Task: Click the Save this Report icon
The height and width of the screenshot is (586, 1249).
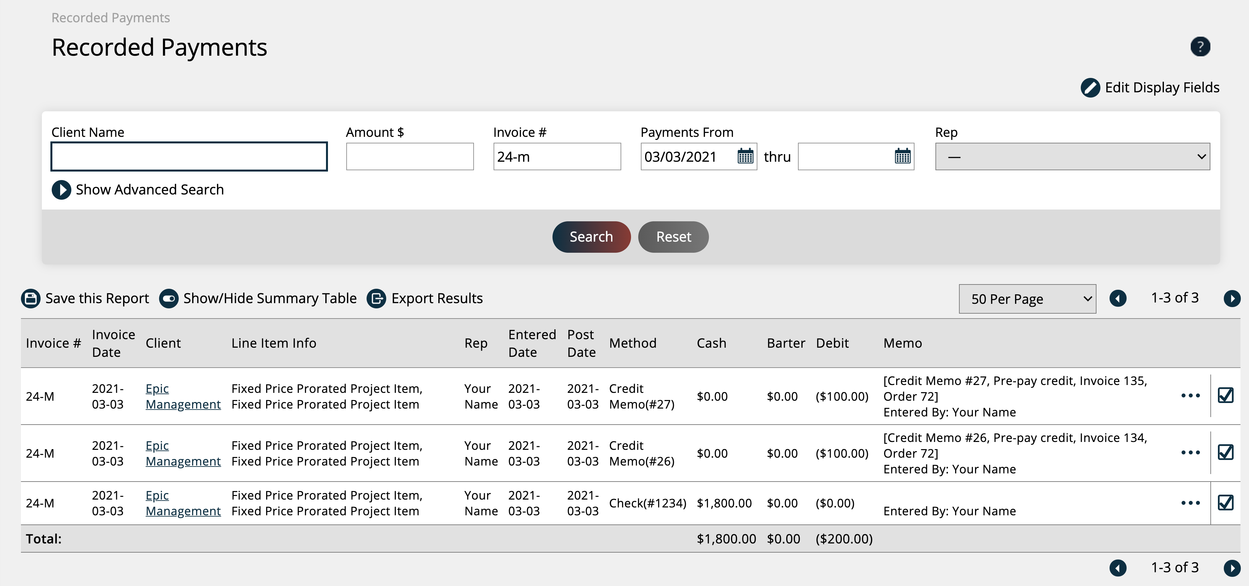Action: [x=30, y=298]
